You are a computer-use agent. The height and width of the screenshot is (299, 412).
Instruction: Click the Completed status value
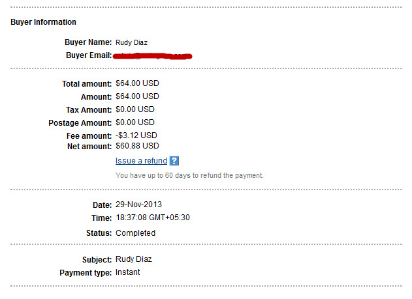[135, 233]
